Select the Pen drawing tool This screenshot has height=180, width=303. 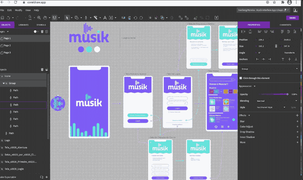[86, 17]
